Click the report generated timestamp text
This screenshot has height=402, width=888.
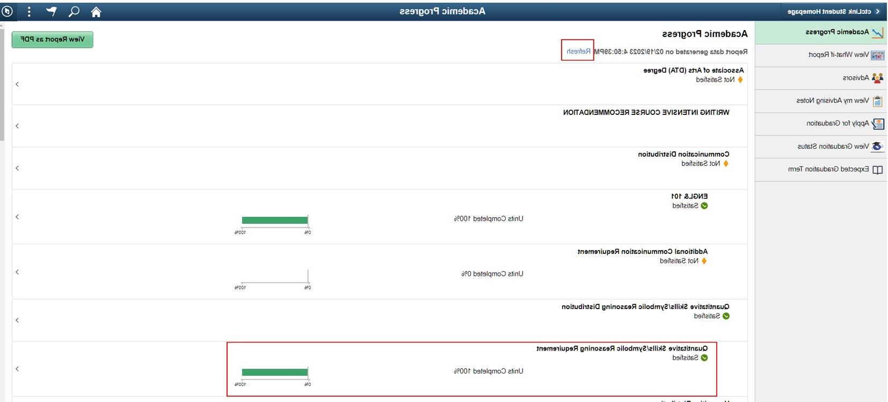click(671, 52)
